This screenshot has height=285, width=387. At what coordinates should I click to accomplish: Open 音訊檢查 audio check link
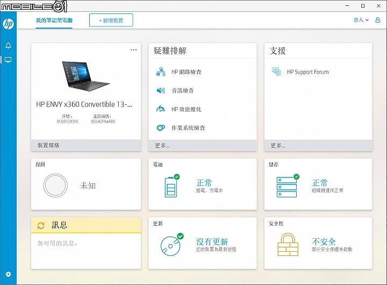point(183,91)
